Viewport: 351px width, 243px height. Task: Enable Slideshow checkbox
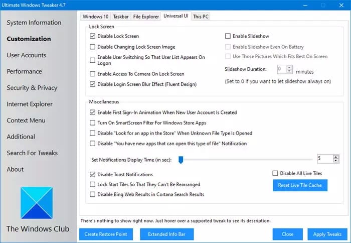pos(228,36)
